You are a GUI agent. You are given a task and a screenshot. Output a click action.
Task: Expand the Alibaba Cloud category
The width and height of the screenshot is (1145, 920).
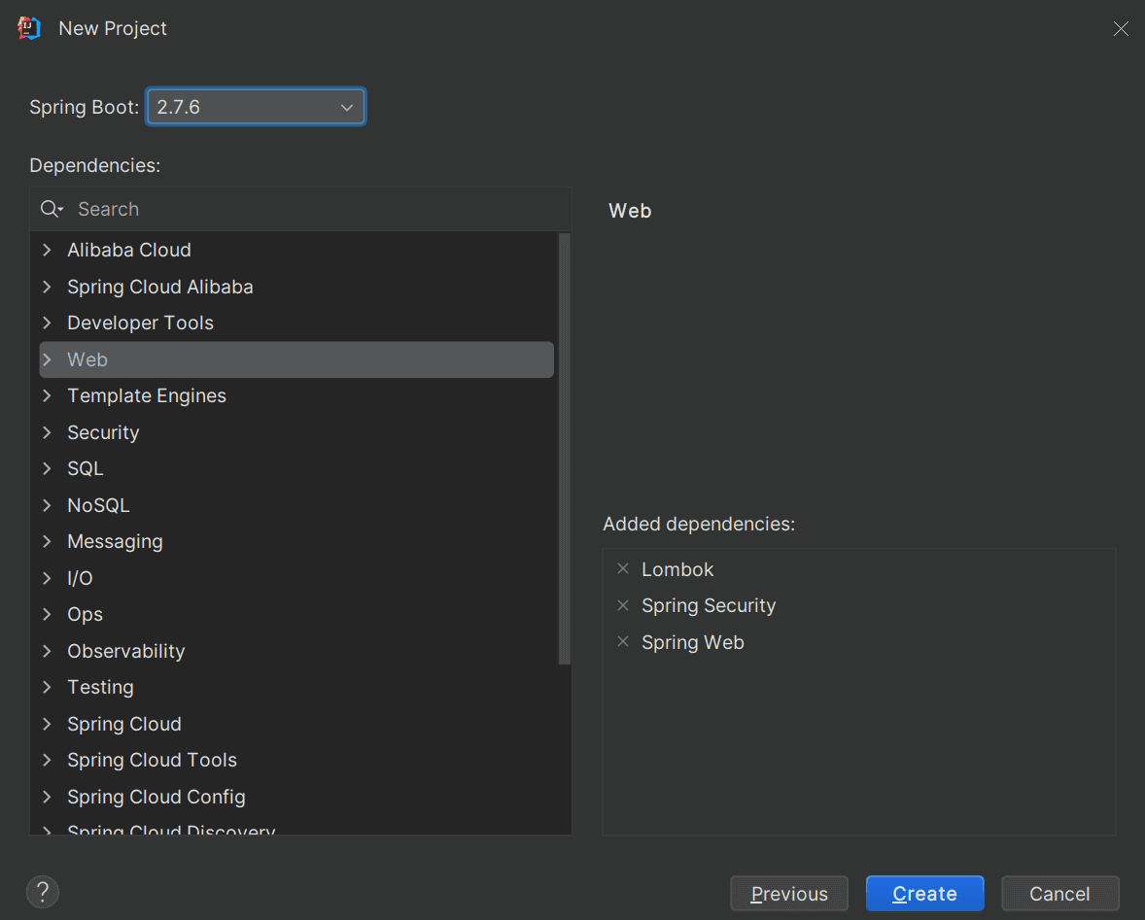48,251
